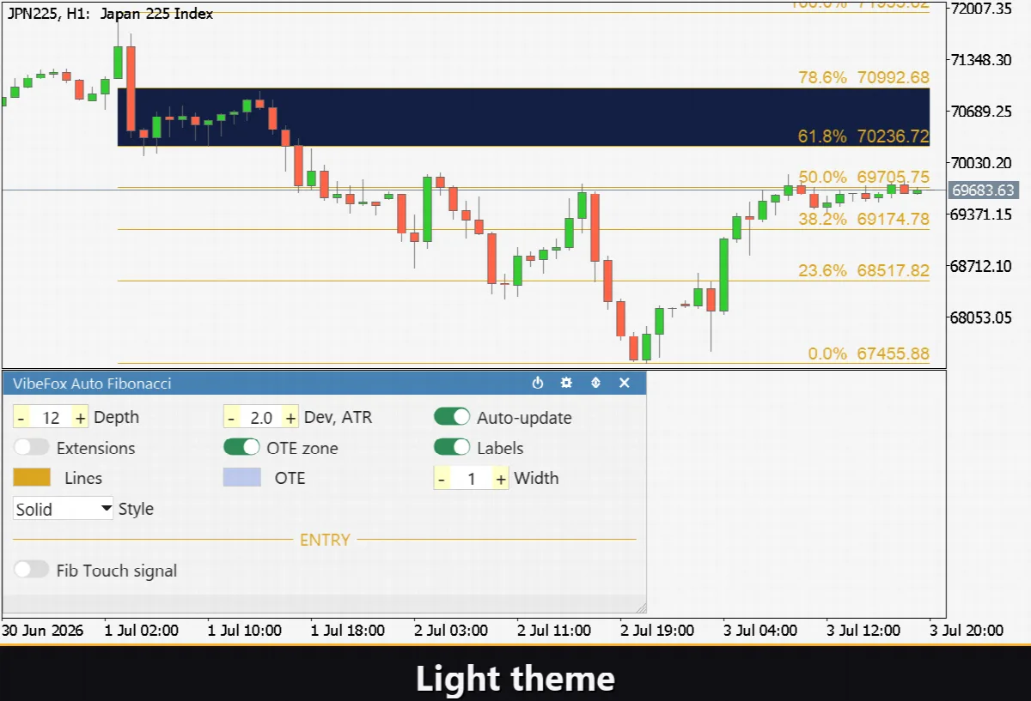The width and height of the screenshot is (1031, 701).
Task: Close the VibeFox Auto Fibonacci panel
Action: click(x=625, y=383)
